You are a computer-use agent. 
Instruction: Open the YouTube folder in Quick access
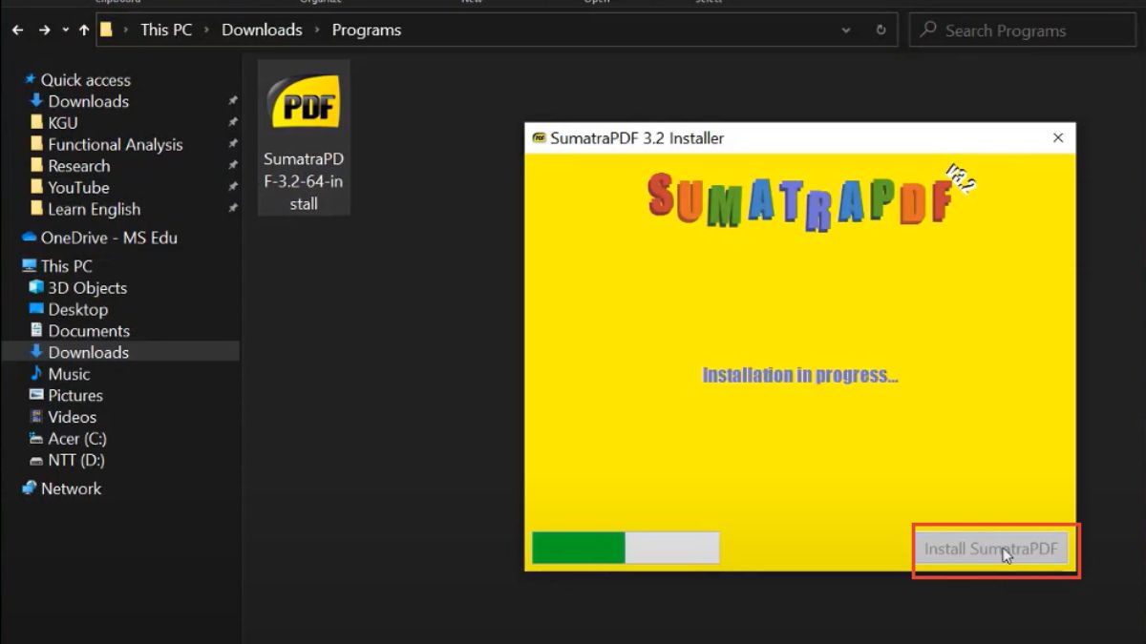[x=79, y=188]
